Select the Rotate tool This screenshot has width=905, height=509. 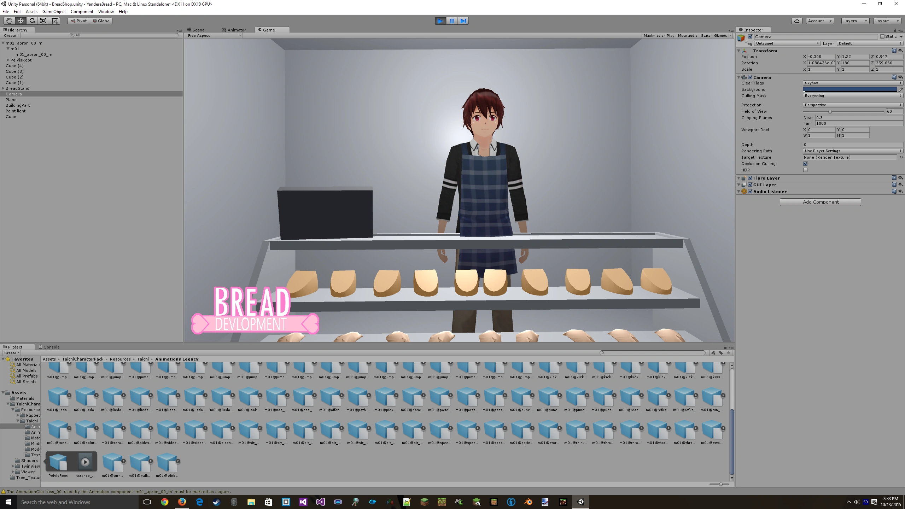(x=32, y=21)
